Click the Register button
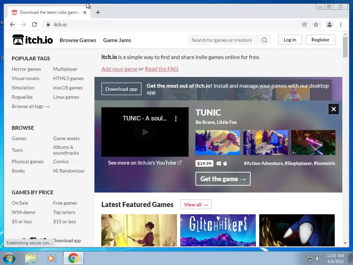353x265 pixels. tap(320, 40)
